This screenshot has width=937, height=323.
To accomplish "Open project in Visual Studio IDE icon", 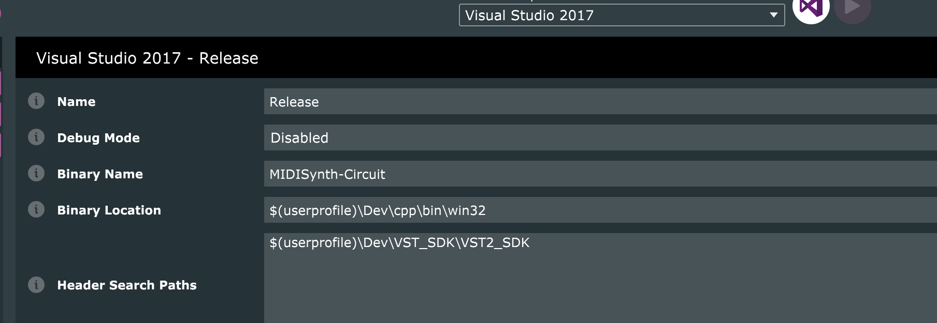I will pos(811,8).
